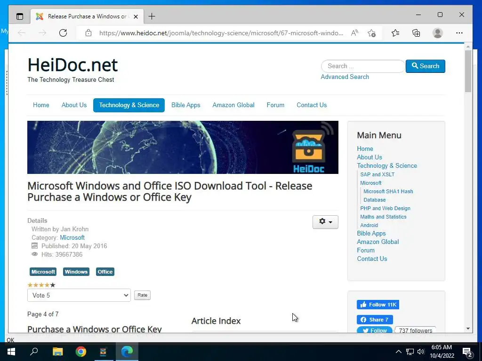Open the Windows Start menu
The width and height of the screenshot is (482, 361).
[x=11, y=352]
